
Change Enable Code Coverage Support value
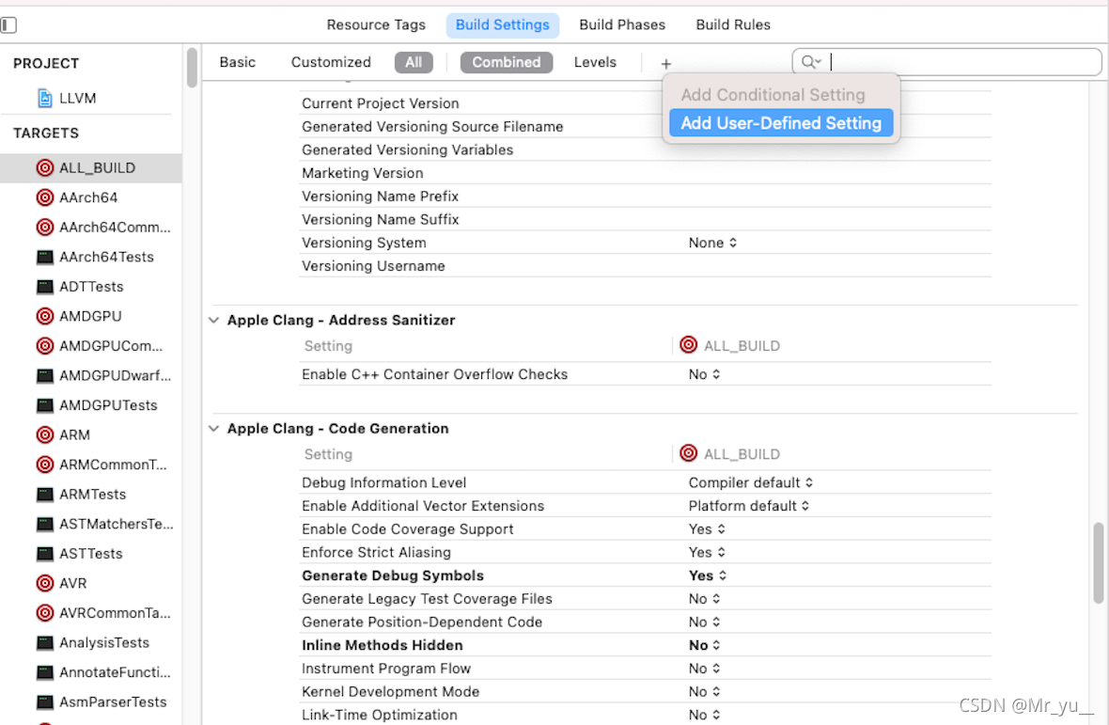pos(708,529)
